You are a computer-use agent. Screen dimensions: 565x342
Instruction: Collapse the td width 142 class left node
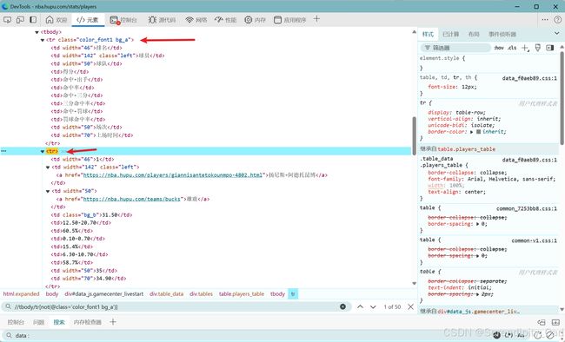(x=48, y=168)
